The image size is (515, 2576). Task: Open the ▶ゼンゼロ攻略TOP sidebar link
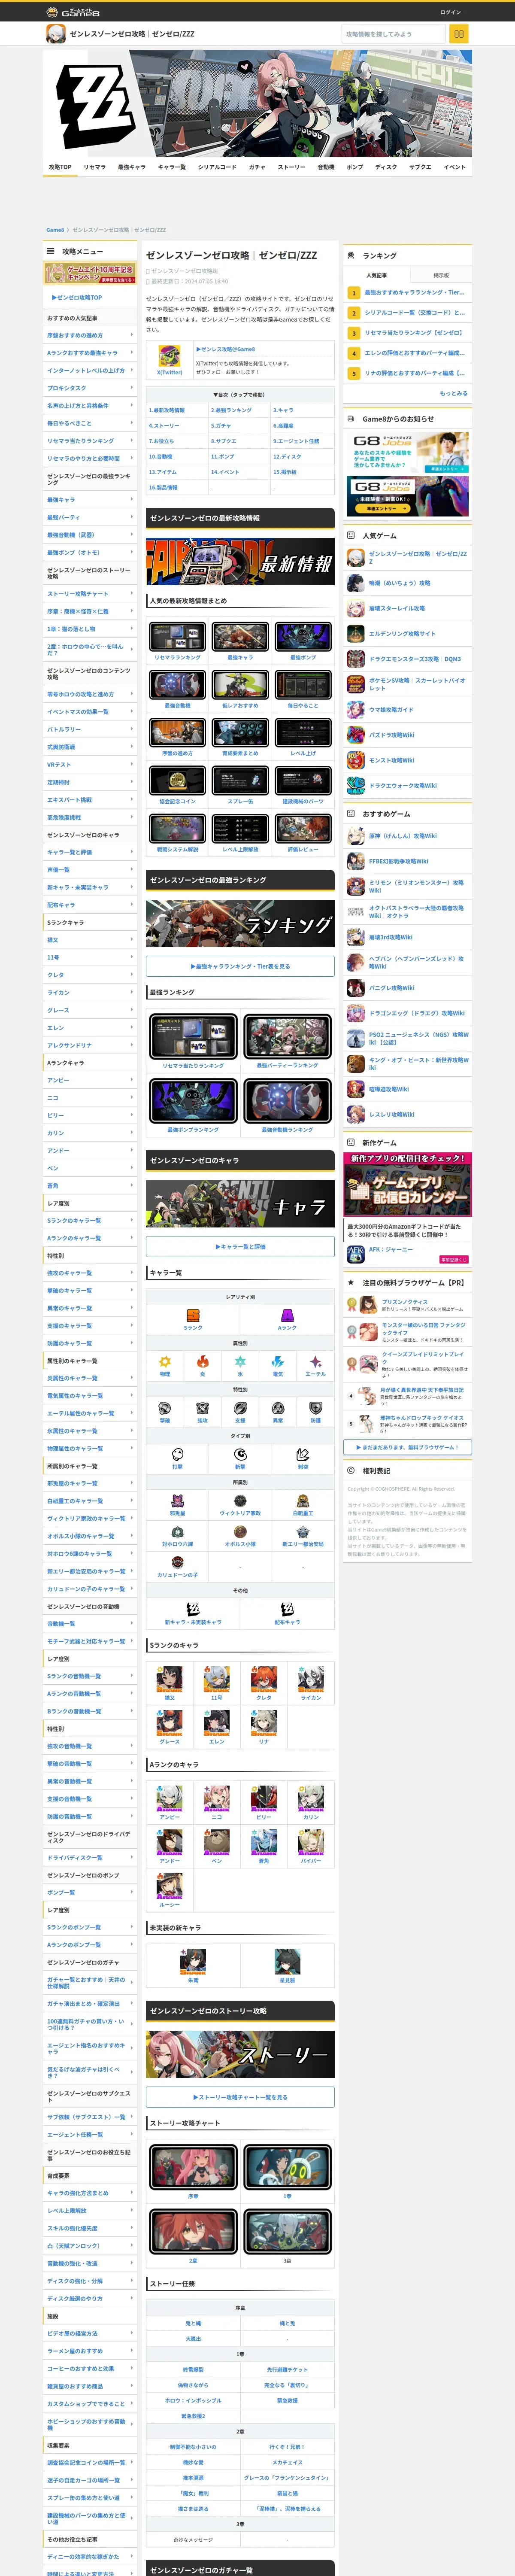pos(77,297)
